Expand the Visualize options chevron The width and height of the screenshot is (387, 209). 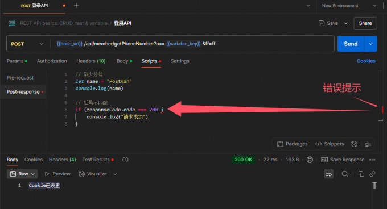click(x=115, y=174)
